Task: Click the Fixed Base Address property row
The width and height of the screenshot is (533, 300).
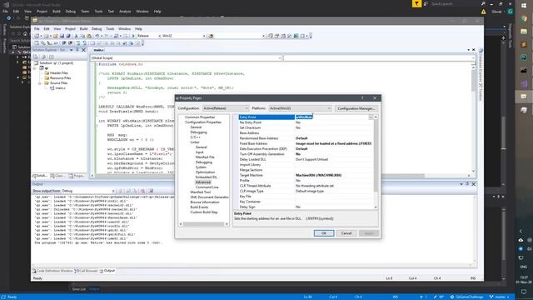Action: pyautogui.click(x=306, y=143)
